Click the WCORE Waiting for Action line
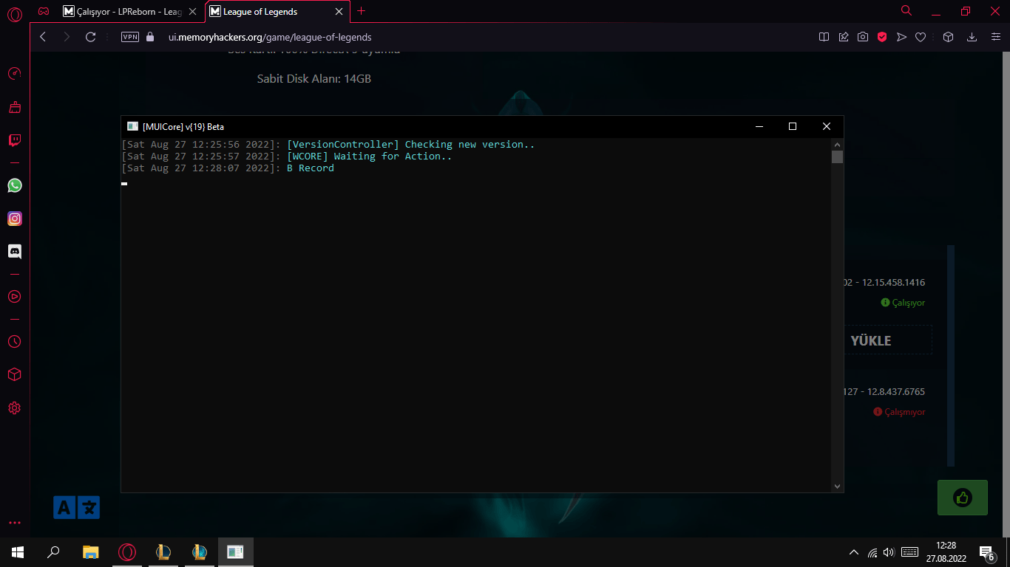Screen dimensions: 1010x567 (x=287, y=157)
